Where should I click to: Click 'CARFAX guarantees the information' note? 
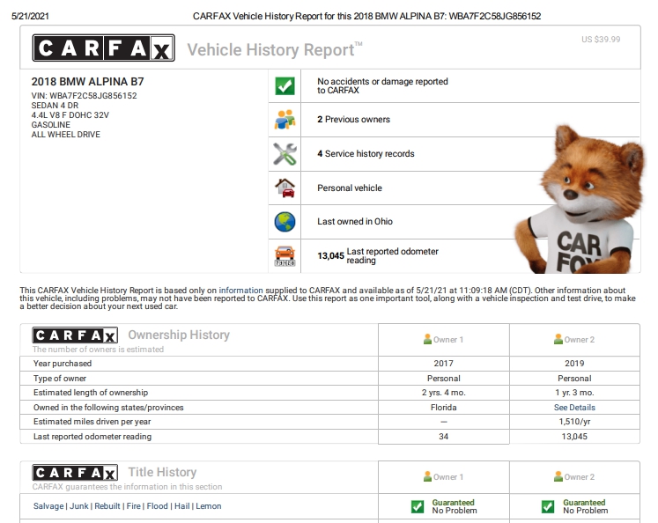127,487
